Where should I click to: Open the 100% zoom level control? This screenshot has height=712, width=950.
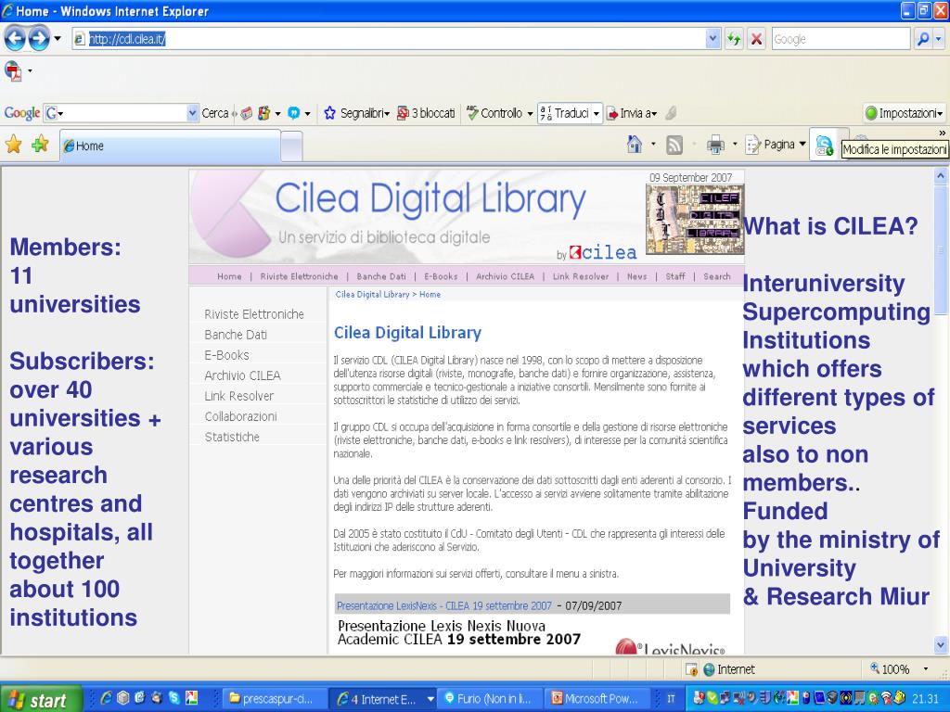(900, 669)
